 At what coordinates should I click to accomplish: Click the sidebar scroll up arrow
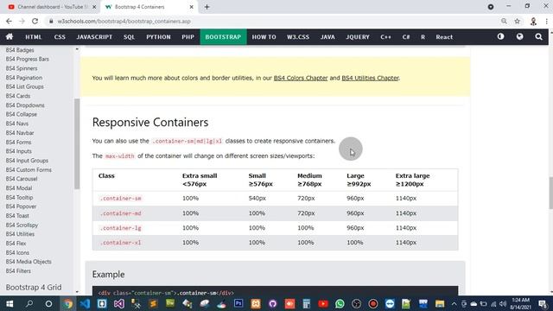coord(77,49)
